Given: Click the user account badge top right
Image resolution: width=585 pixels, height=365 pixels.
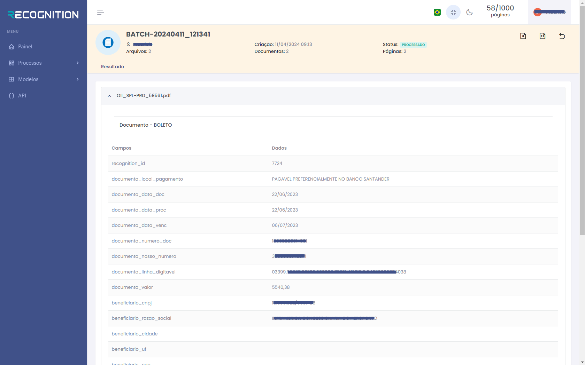Looking at the screenshot, I should coord(549,12).
